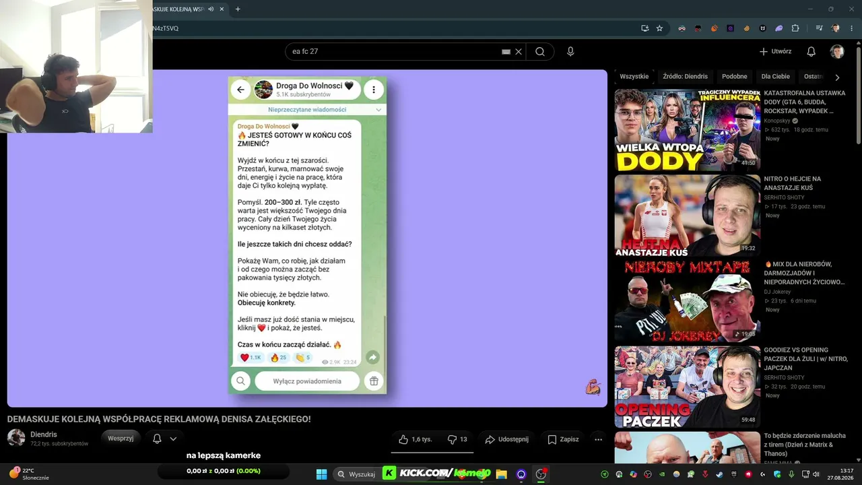The image size is (862, 485).
Task: Save the video with Zapisz button
Action: point(563,439)
